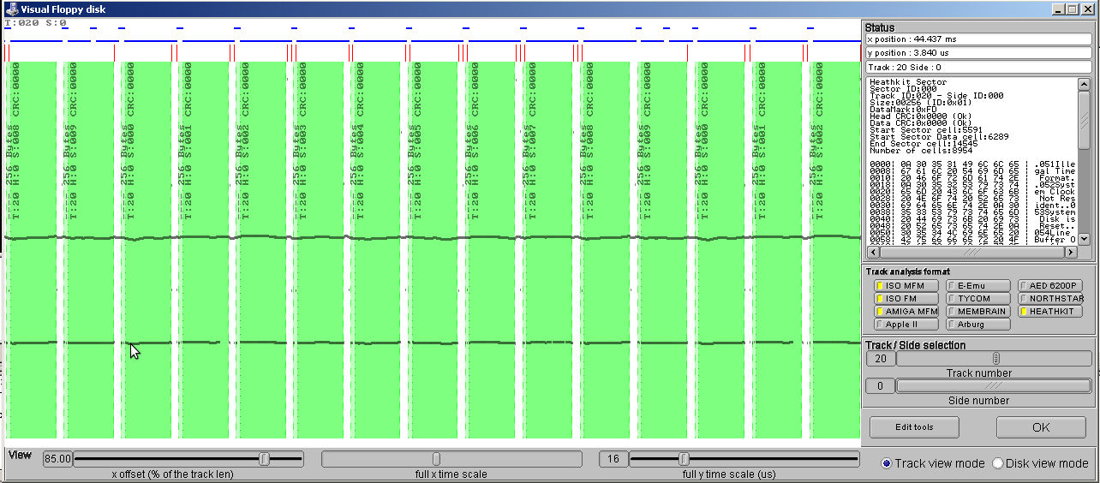Click the Visual Floppy disk title bar icon
Image resolution: width=1100 pixels, height=483 pixels.
pyautogui.click(x=11, y=9)
